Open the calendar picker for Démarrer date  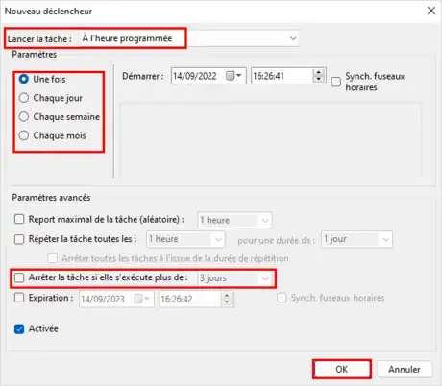coord(233,76)
